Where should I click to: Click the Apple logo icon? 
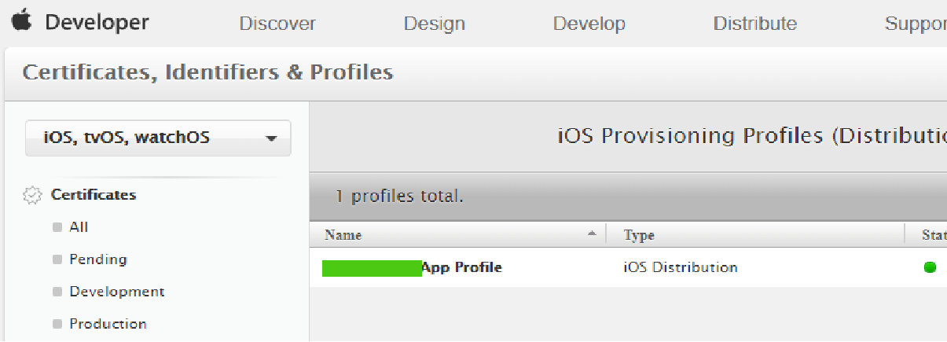coord(21,21)
